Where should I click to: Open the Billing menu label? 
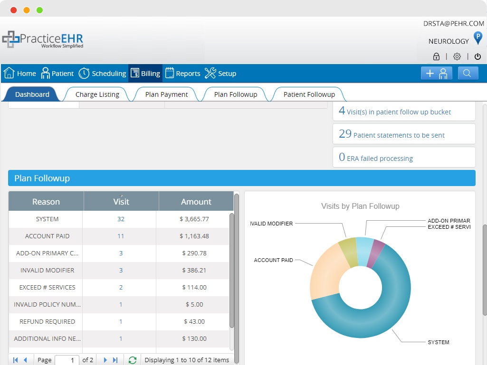coord(151,74)
